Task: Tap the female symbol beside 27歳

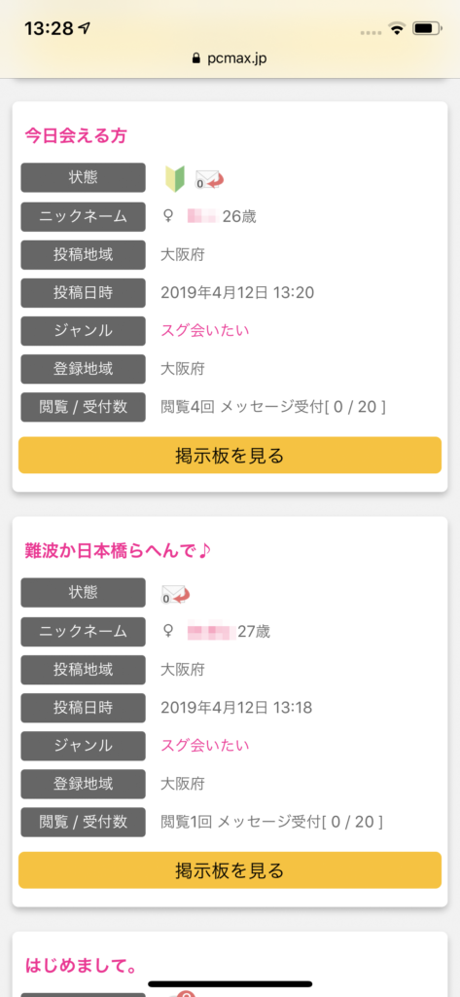Action: click(x=167, y=631)
